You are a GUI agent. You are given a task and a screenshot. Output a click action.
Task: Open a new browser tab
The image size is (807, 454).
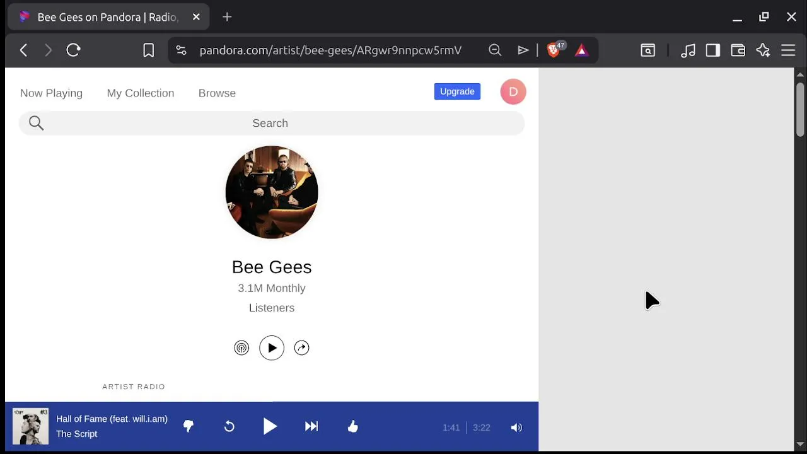coord(227,17)
